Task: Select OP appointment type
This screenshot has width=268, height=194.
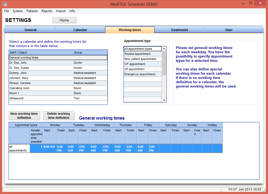Action: 143,69
